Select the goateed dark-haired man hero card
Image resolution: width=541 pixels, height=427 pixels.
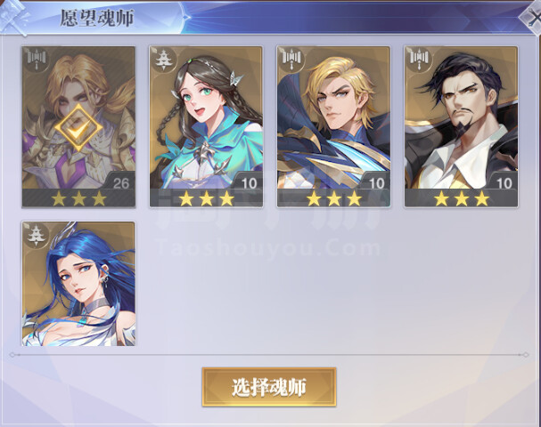[461, 126]
